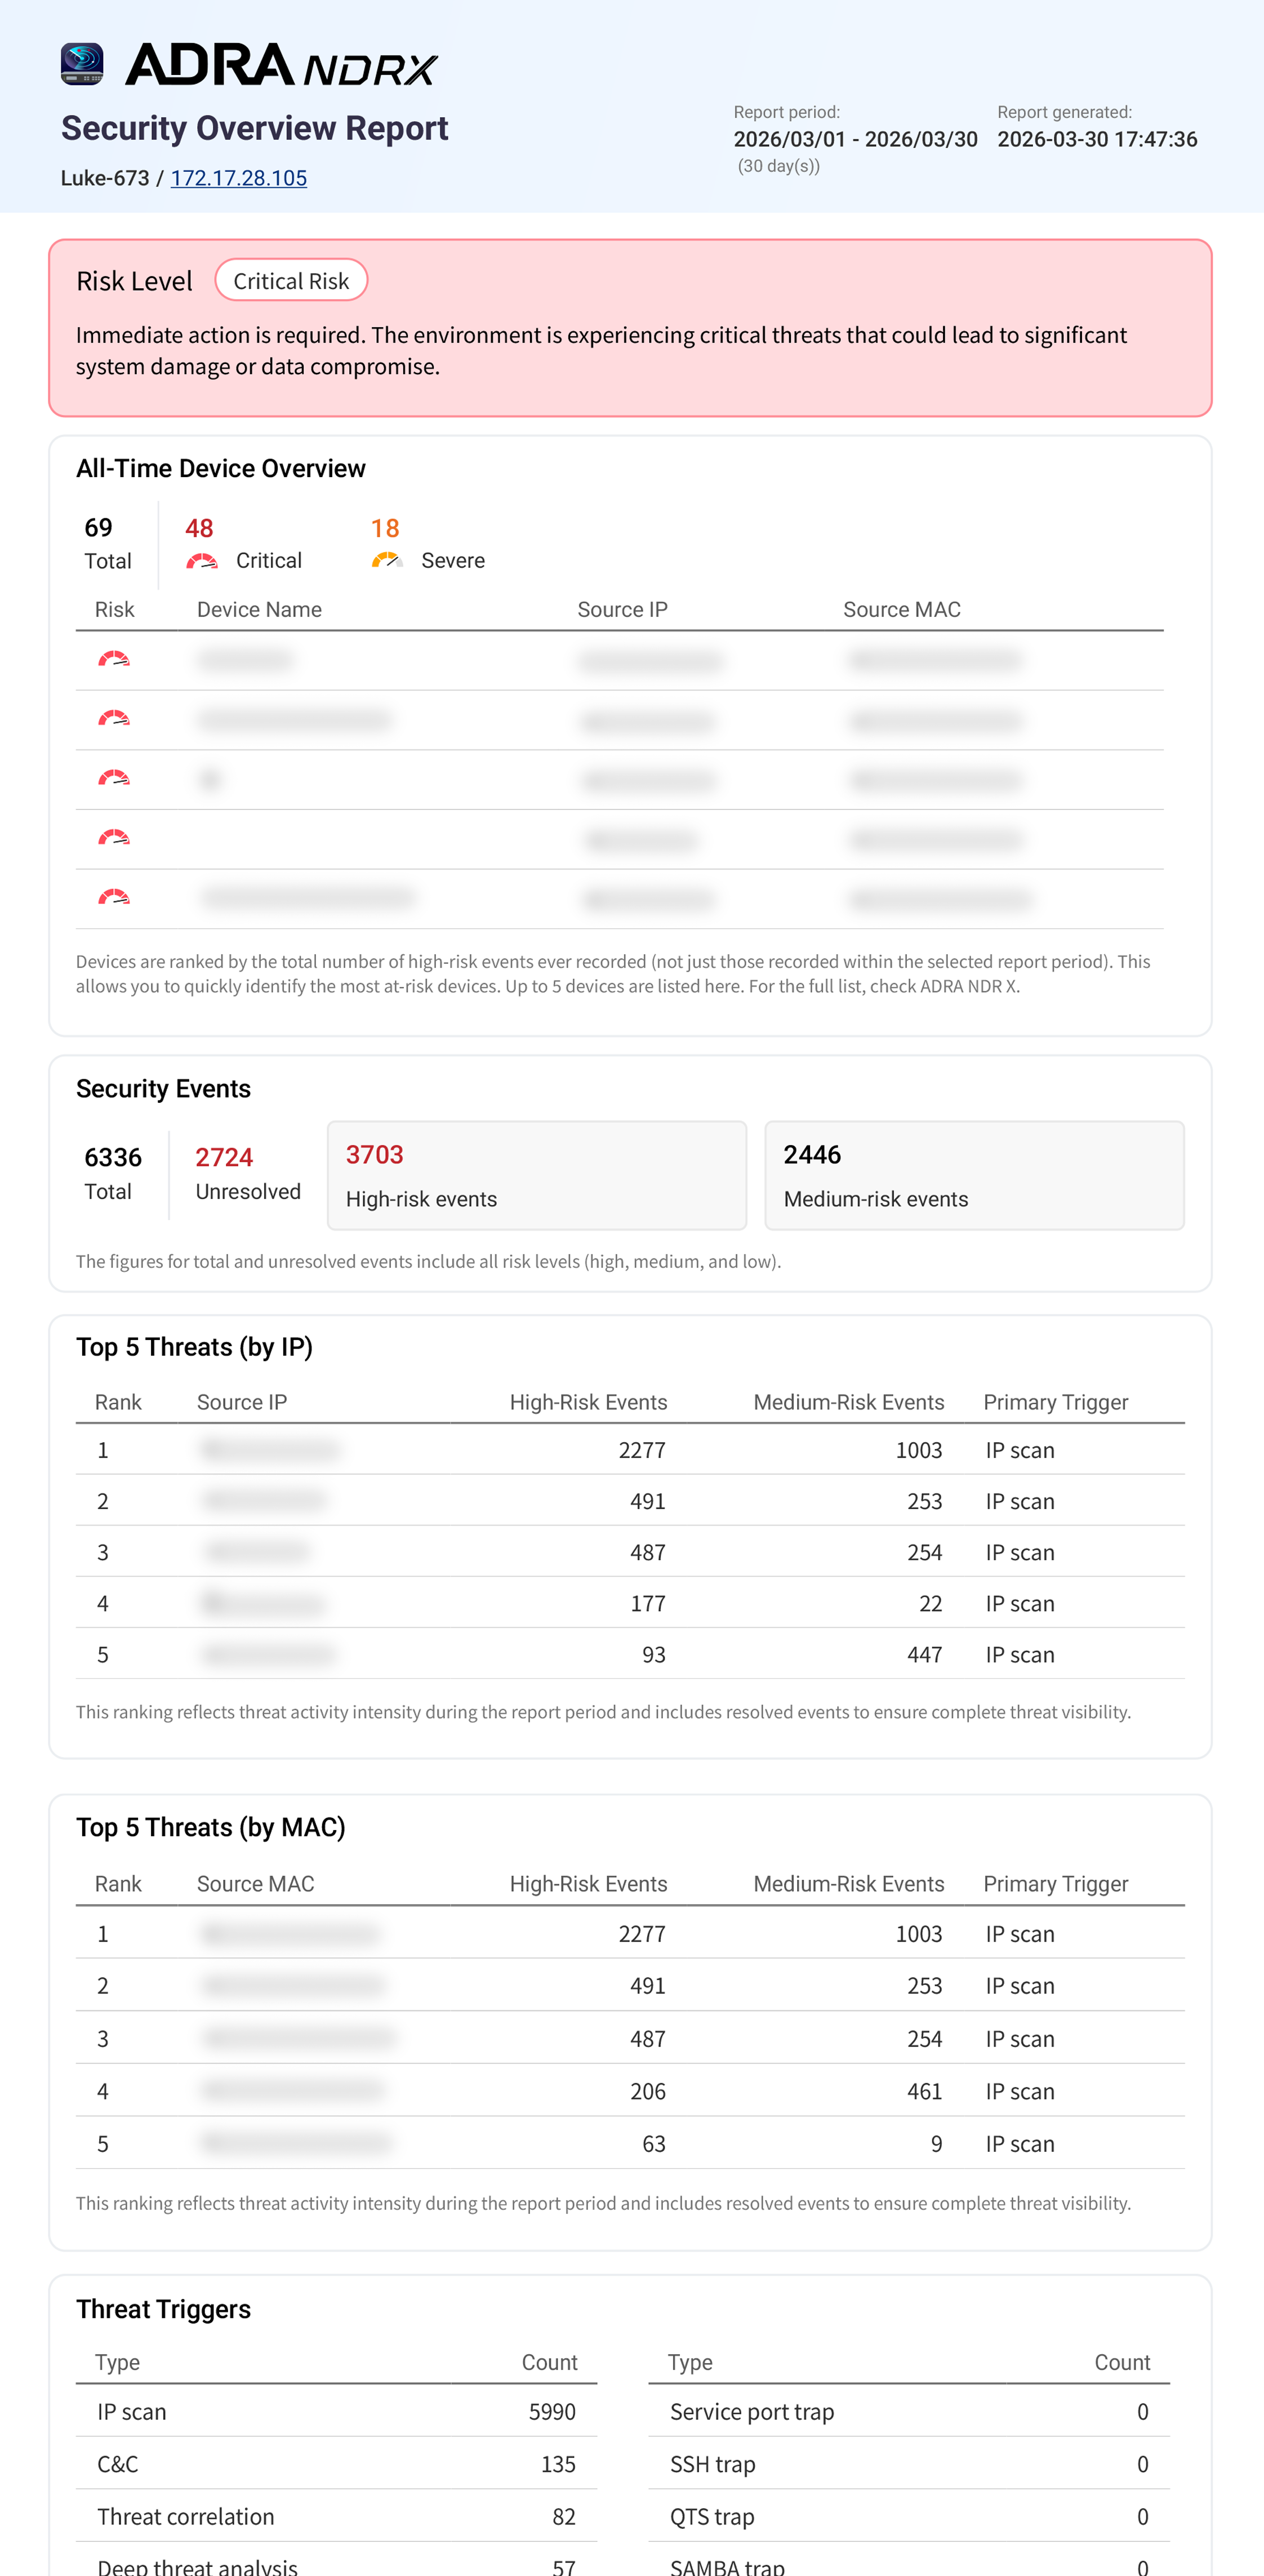The image size is (1264, 2576).
Task: Click the second device row's risk icon
Action: [114, 719]
